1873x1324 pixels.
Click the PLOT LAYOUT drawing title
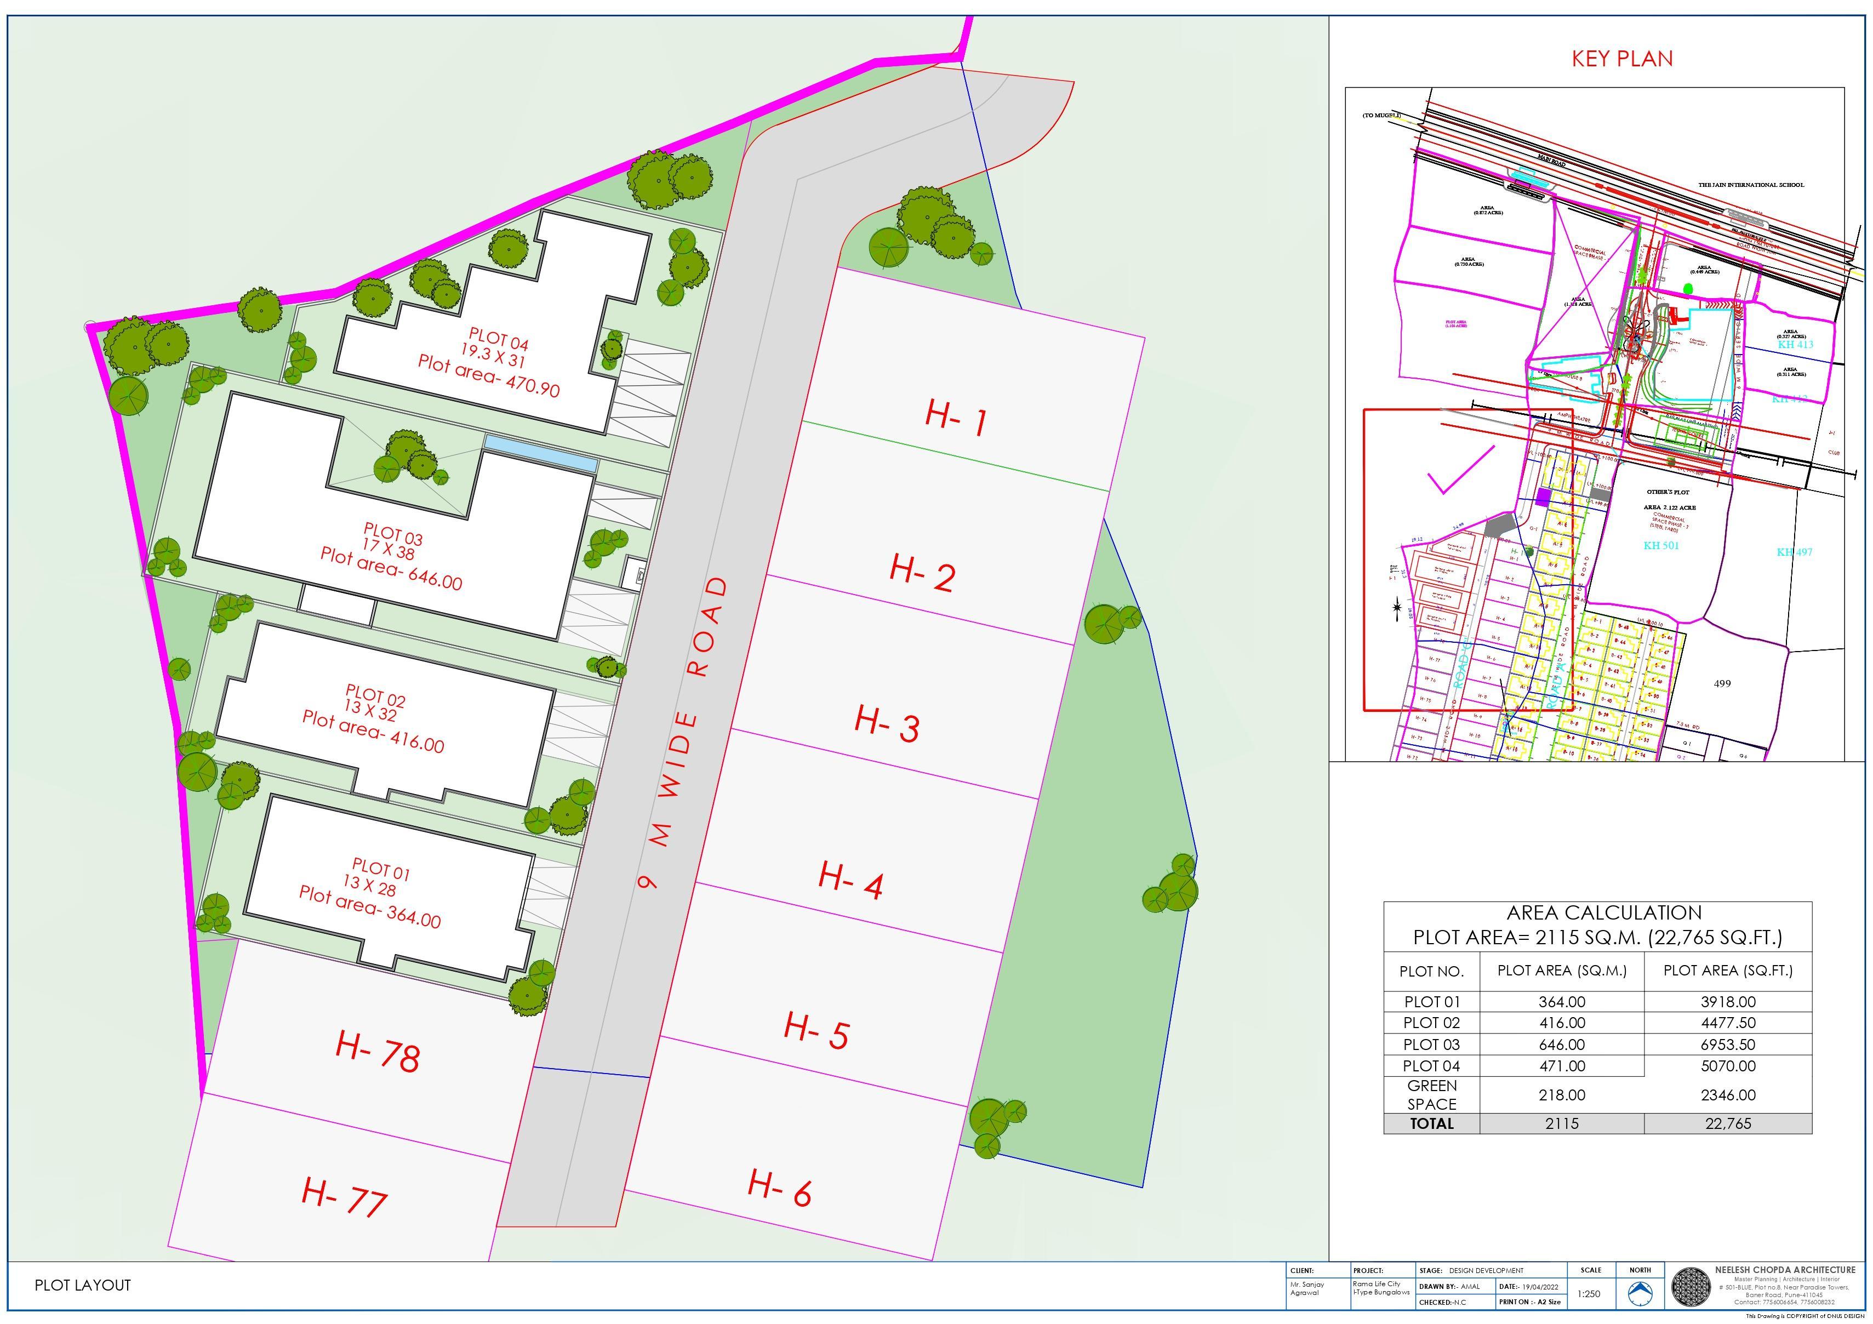82,1286
